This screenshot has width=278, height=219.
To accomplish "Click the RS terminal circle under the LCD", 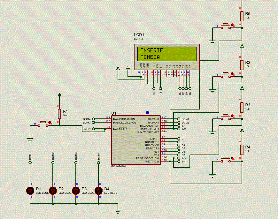I will tap(154, 88).
